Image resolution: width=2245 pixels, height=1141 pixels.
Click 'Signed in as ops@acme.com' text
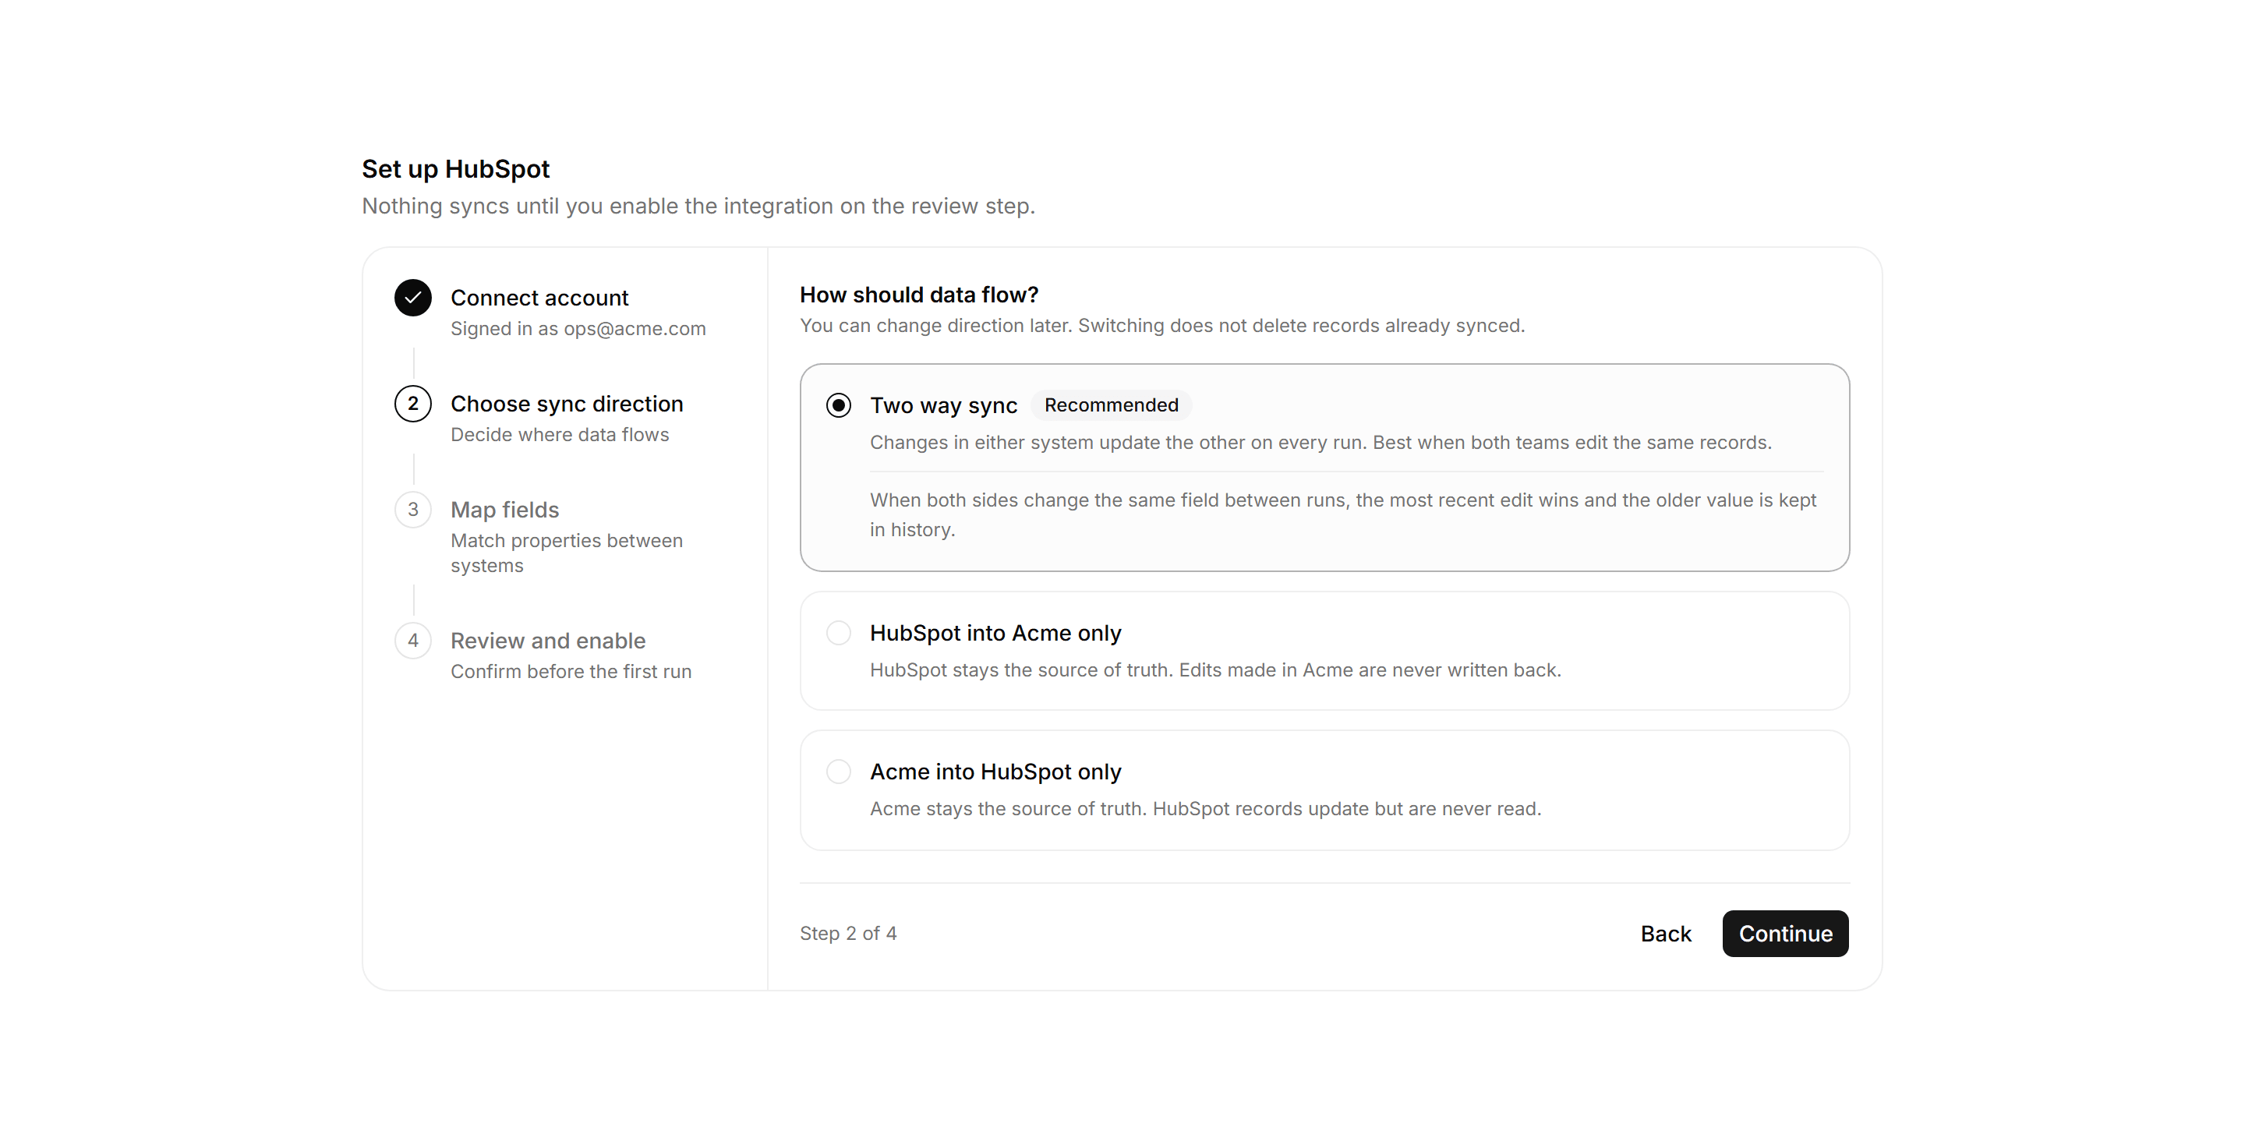coord(578,329)
